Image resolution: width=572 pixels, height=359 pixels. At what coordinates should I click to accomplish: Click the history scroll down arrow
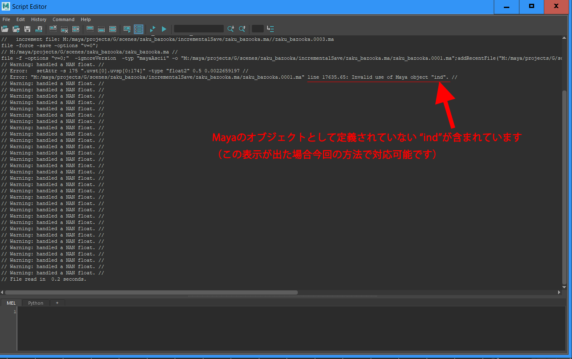(564, 287)
